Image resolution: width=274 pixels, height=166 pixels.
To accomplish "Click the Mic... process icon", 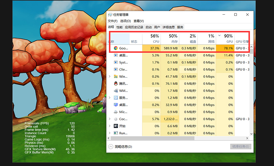I will (x=116, y=112).
